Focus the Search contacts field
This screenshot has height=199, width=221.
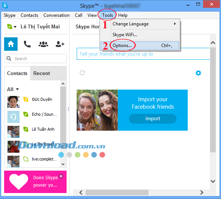click(x=35, y=58)
